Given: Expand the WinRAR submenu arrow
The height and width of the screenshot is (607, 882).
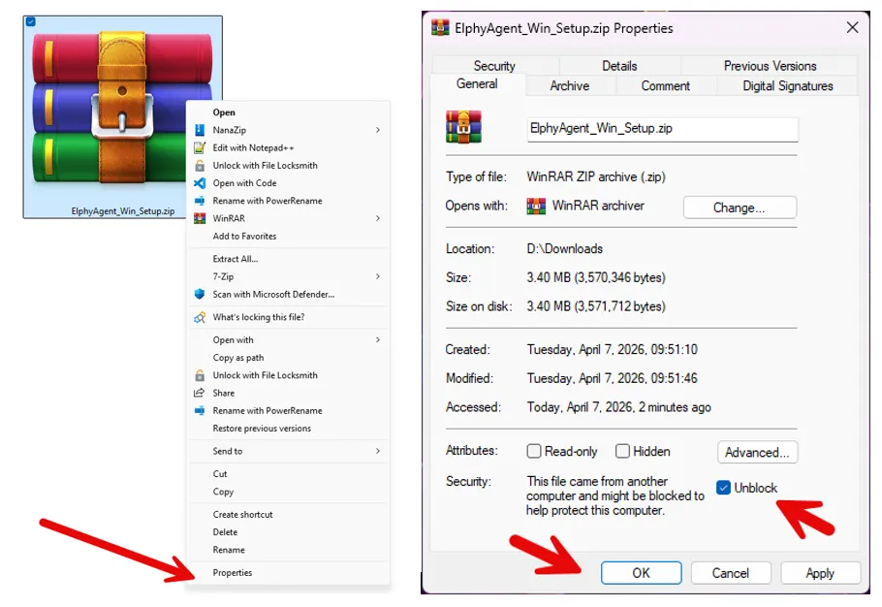Looking at the screenshot, I should pos(378,219).
